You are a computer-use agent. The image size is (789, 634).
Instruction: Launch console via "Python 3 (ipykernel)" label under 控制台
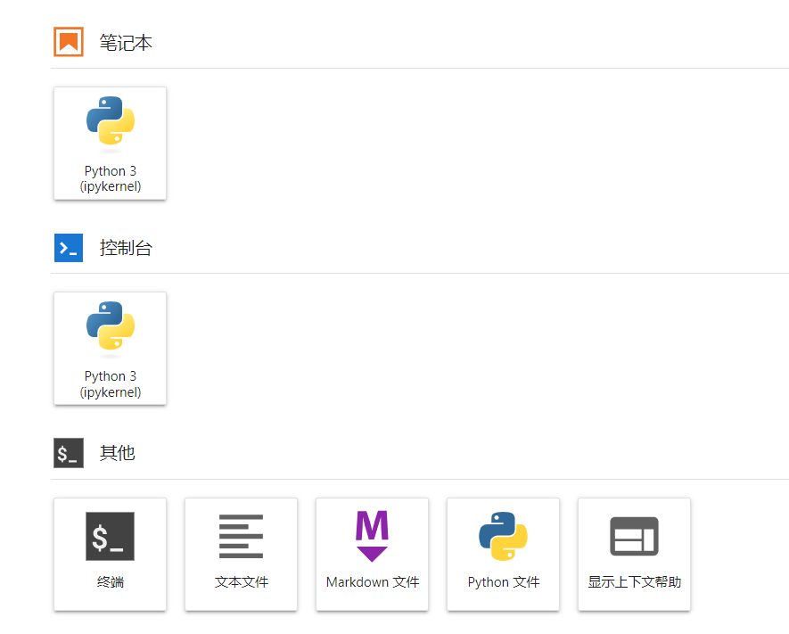111,384
